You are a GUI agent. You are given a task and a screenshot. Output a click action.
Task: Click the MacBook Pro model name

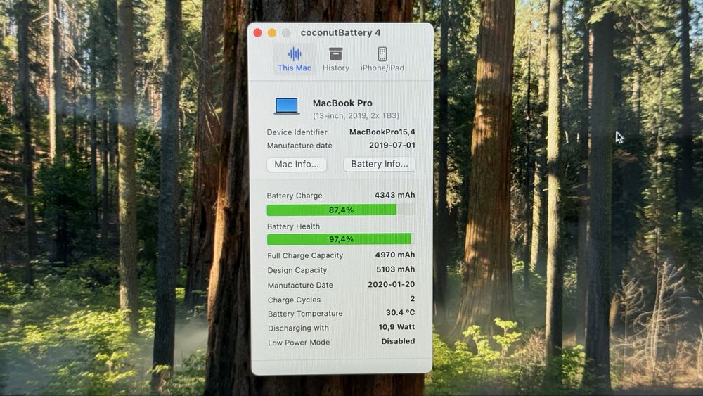[342, 103]
